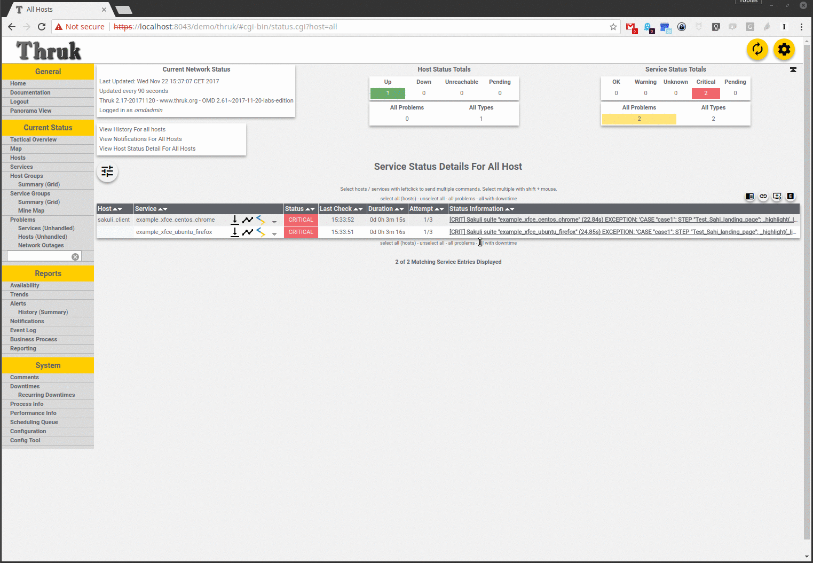Open Tactical Overview in the sidebar
The image size is (813, 563).
(33, 139)
